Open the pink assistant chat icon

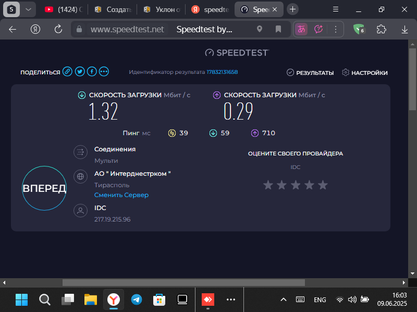(x=318, y=29)
